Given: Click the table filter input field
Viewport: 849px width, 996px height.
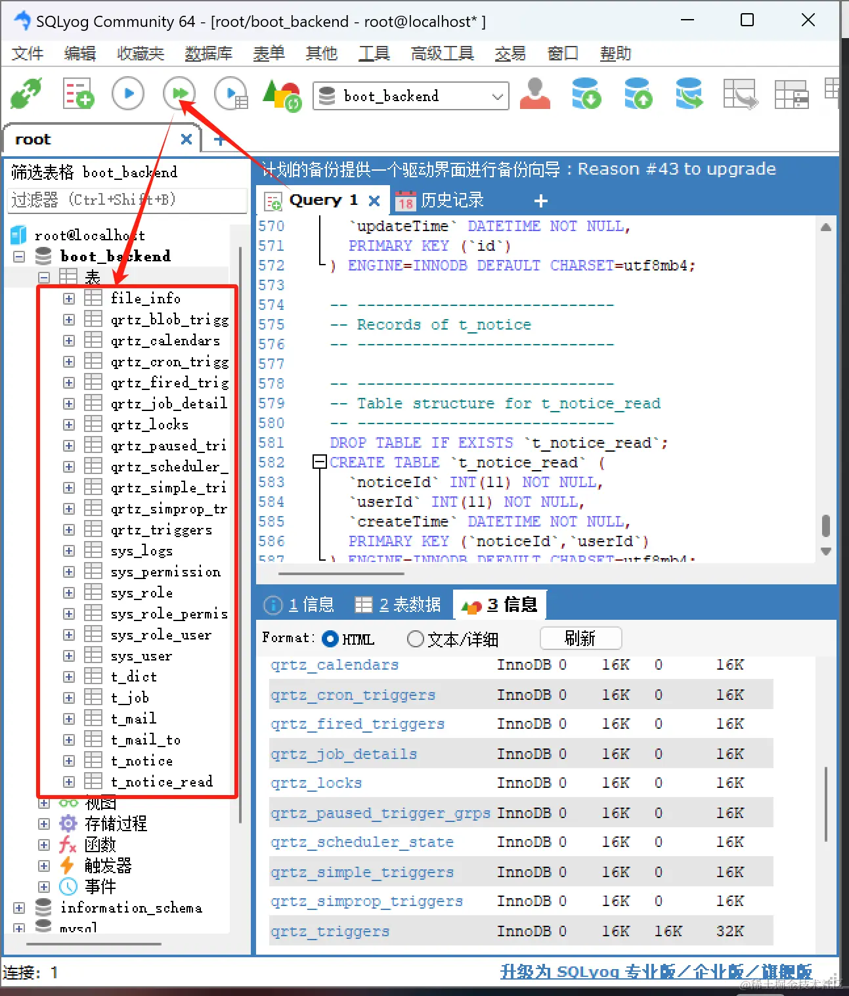Looking at the screenshot, I should [127, 200].
